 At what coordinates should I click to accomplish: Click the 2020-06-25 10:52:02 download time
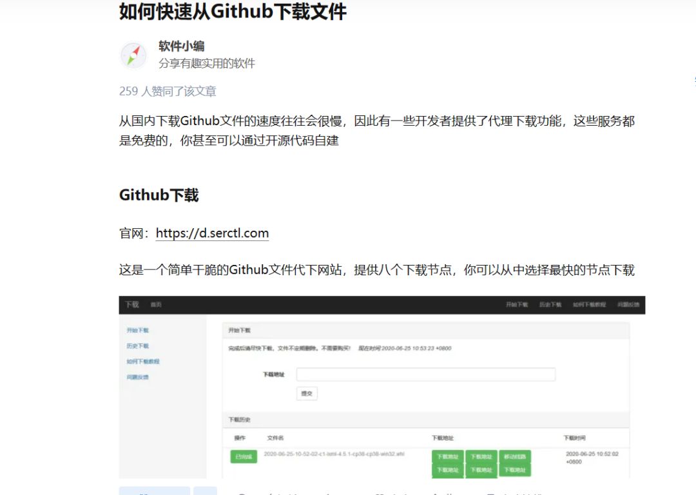(x=592, y=458)
